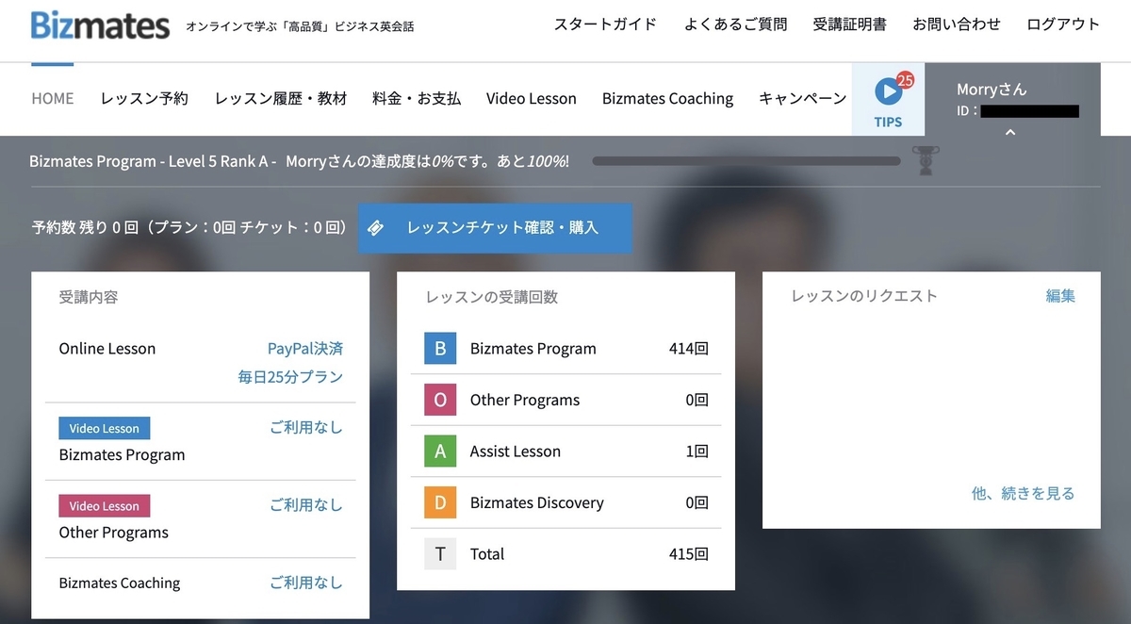
Task: Click 編集 in レッスンのリクエスト
Action: click(1060, 296)
